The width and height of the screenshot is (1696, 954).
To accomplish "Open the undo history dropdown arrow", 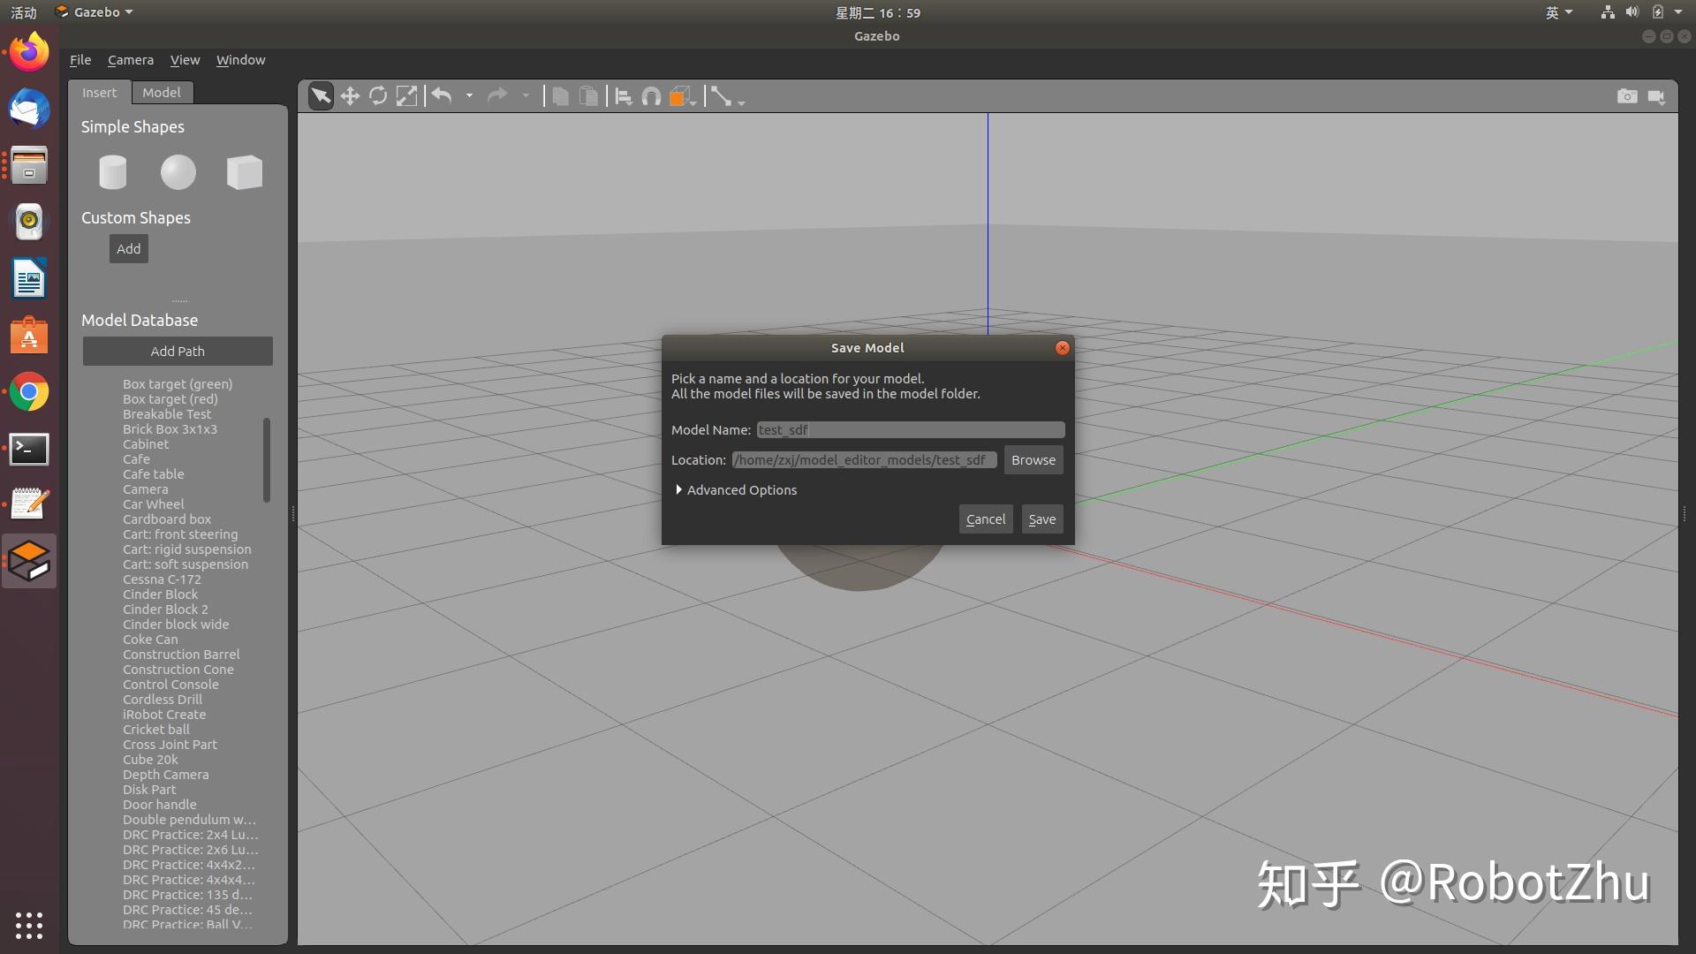I will (469, 95).
